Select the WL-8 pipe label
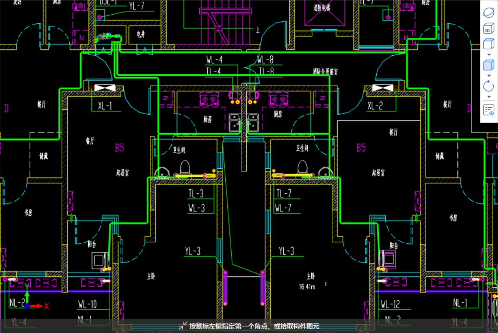Viewport: 498px width, 333px height. (x=265, y=60)
